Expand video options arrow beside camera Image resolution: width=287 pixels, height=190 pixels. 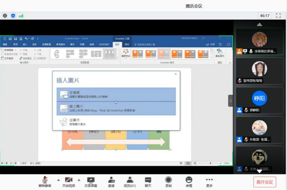click(x=79, y=180)
